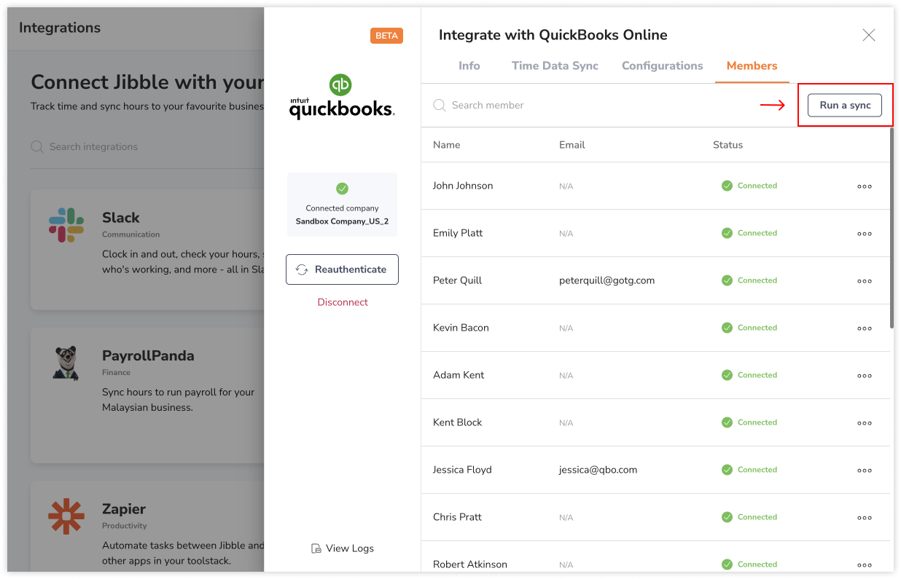Open the three-dot menu for Kevin Bacon

pyautogui.click(x=865, y=328)
